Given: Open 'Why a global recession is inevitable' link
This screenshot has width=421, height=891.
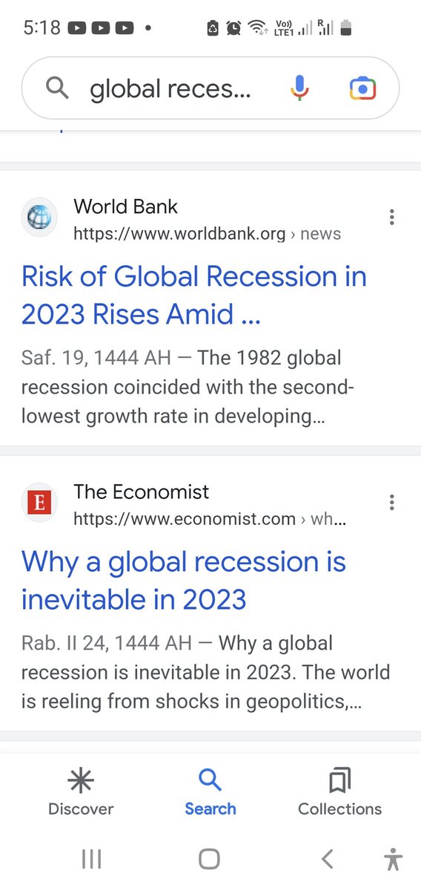Looking at the screenshot, I should click(x=184, y=580).
